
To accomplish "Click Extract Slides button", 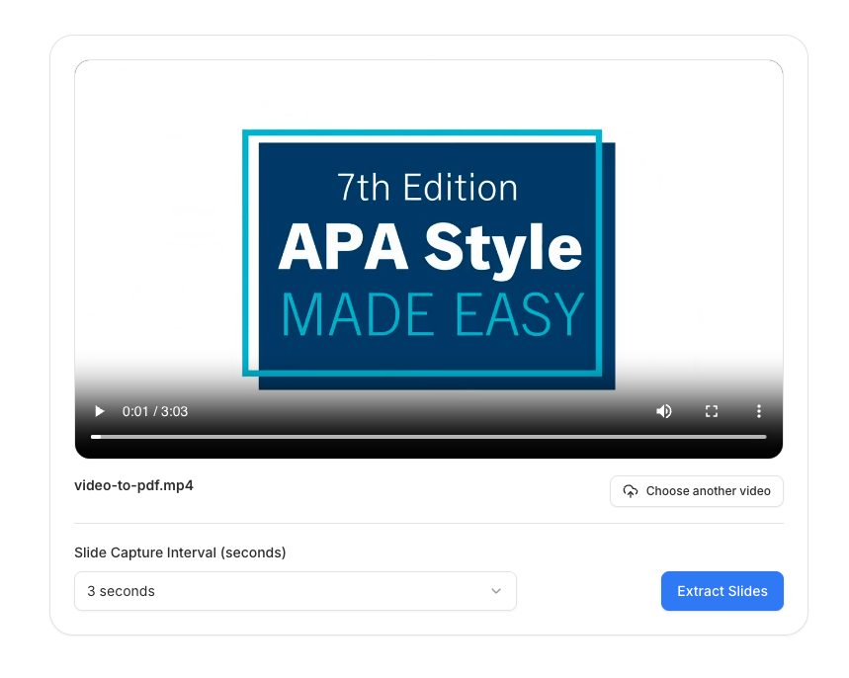I will pyautogui.click(x=722, y=591).
